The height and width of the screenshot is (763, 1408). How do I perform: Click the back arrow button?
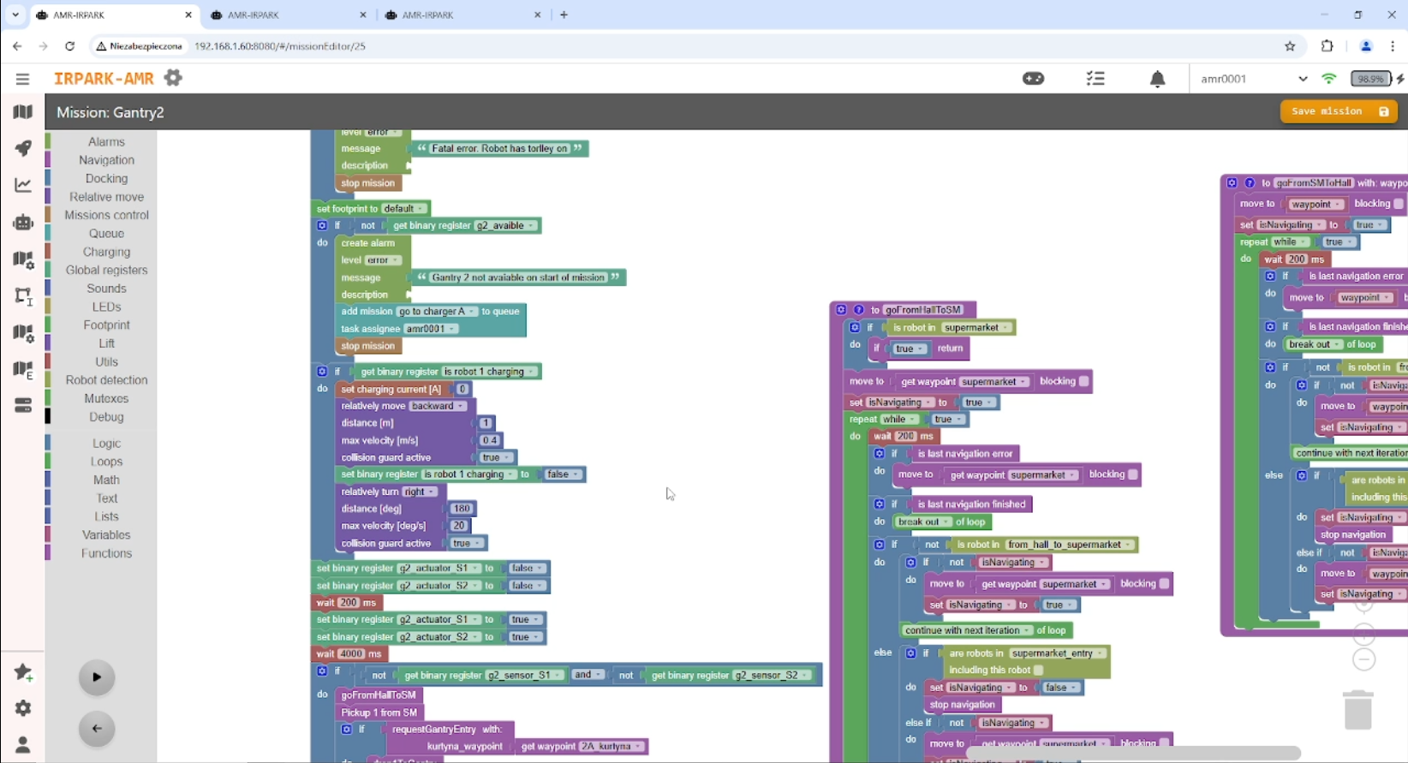97,729
